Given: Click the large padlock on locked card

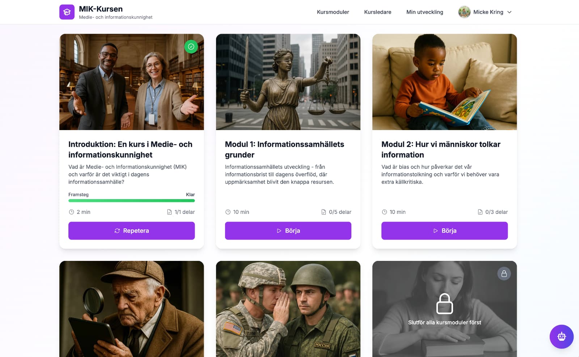Looking at the screenshot, I should click(x=444, y=304).
